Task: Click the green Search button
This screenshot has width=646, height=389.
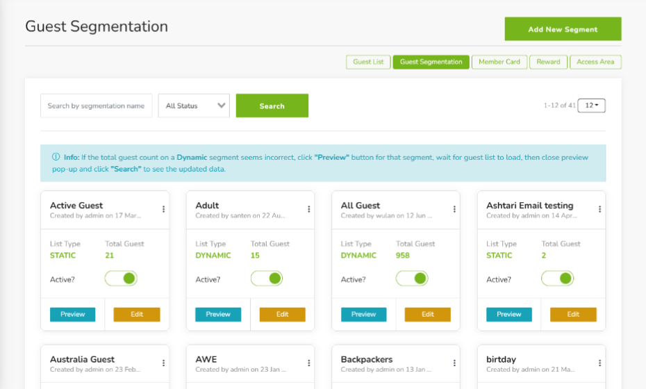Action: (x=272, y=106)
